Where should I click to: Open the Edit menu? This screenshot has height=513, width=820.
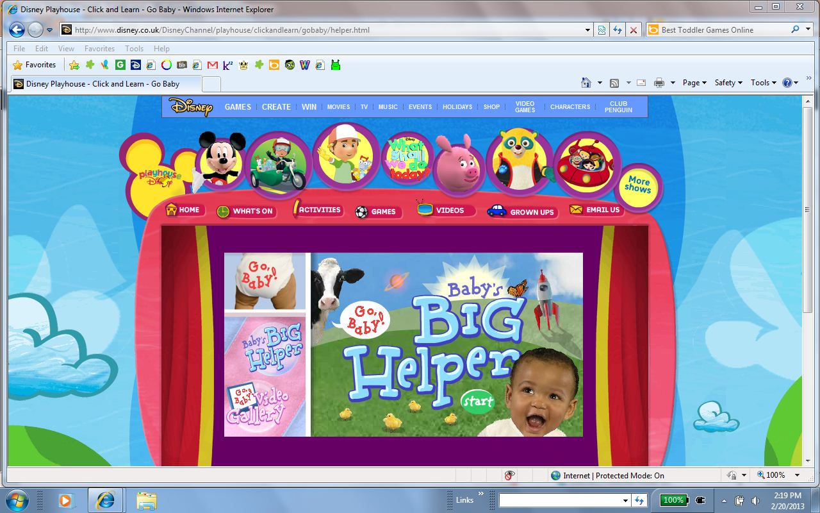[x=42, y=48]
